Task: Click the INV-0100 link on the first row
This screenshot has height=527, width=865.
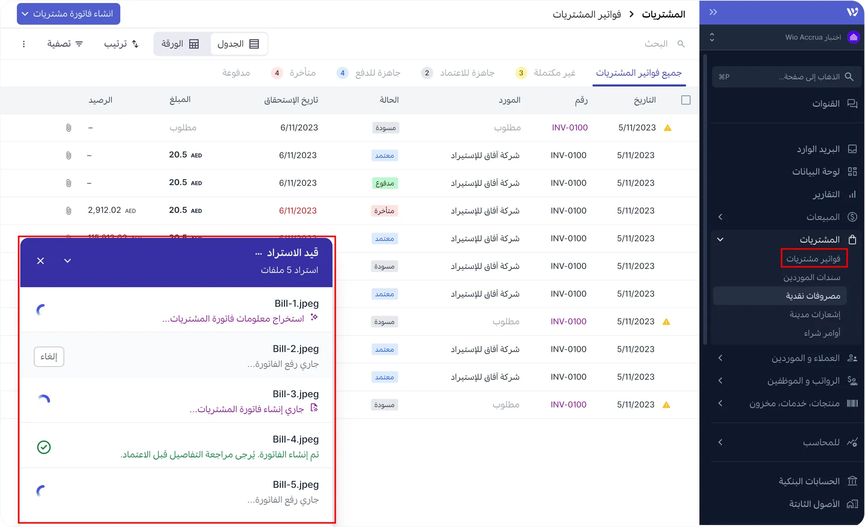Action: coord(569,127)
